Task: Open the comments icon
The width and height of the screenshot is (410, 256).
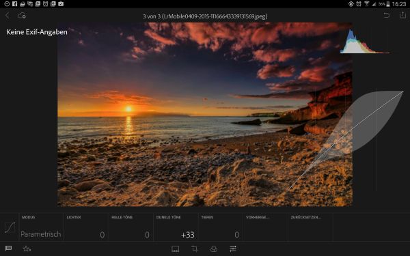Action: coord(8,248)
